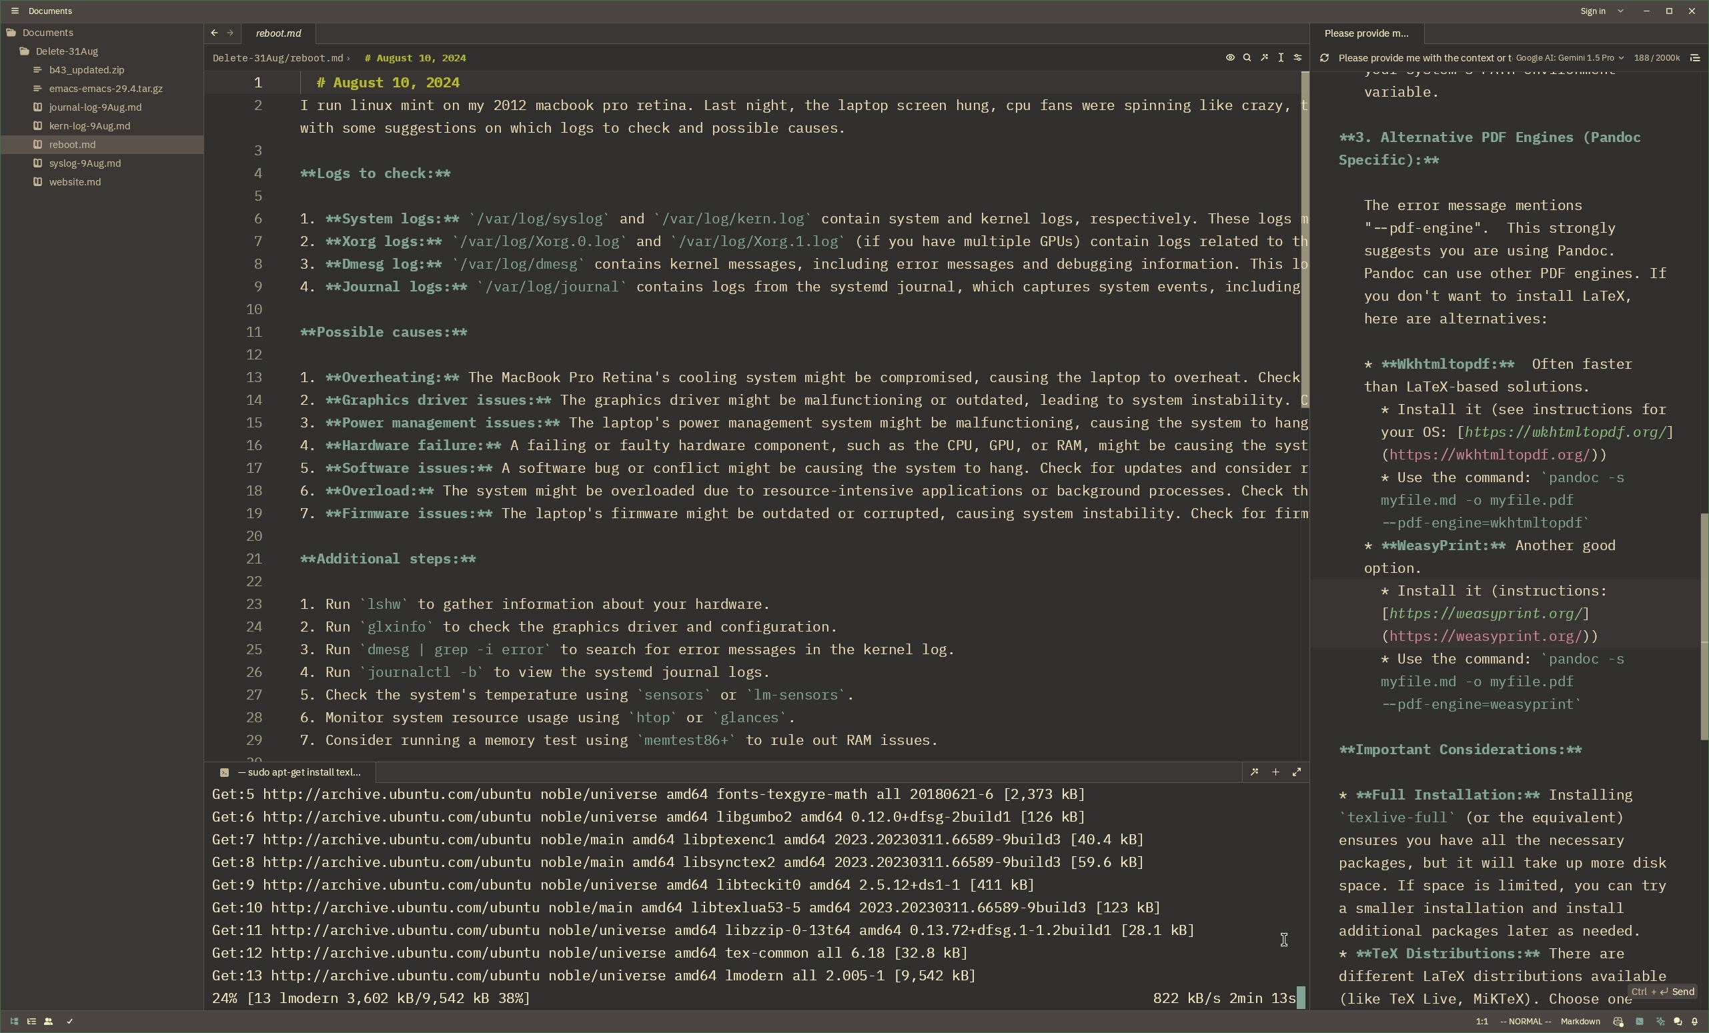Click breadcrumb path Delete-31Aug/reboot.md
This screenshot has height=1033, width=1709.
point(277,58)
